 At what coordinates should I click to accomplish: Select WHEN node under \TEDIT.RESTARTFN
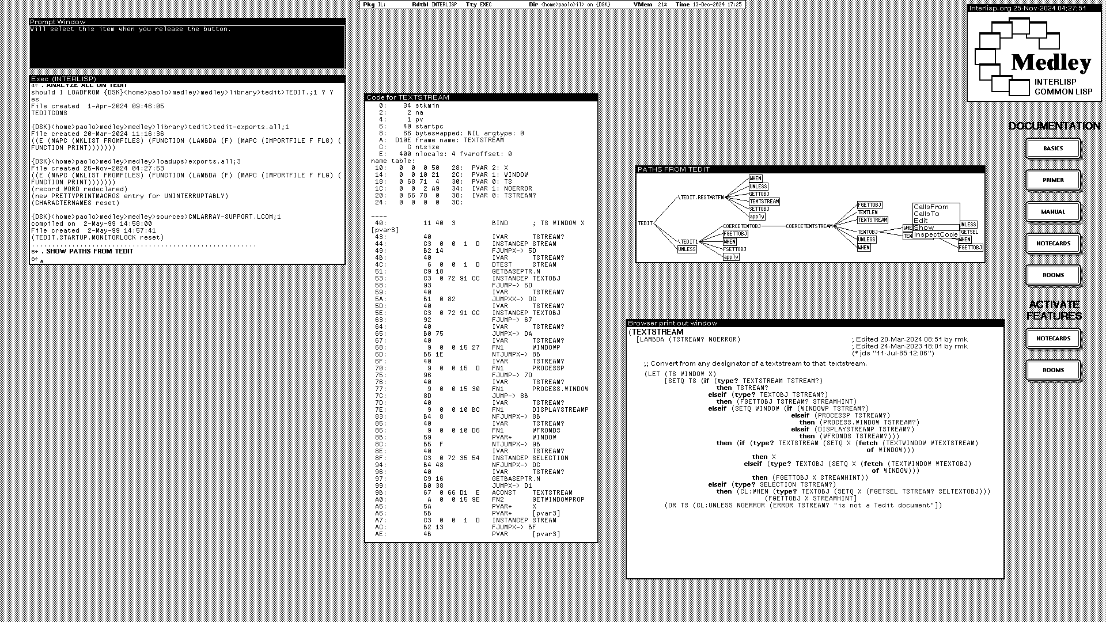click(x=755, y=179)
